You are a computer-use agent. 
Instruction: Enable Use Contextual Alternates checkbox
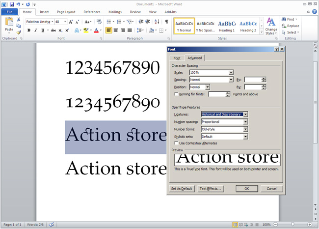176,143
